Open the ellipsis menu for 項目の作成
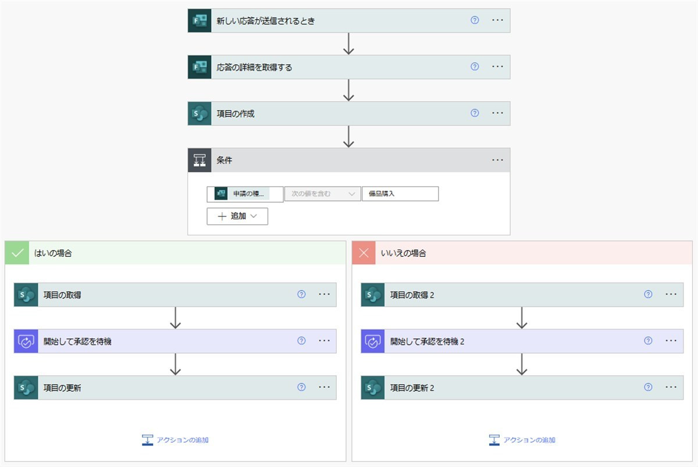698x467 pixels. pyautogui.click(x=497, y=113)
